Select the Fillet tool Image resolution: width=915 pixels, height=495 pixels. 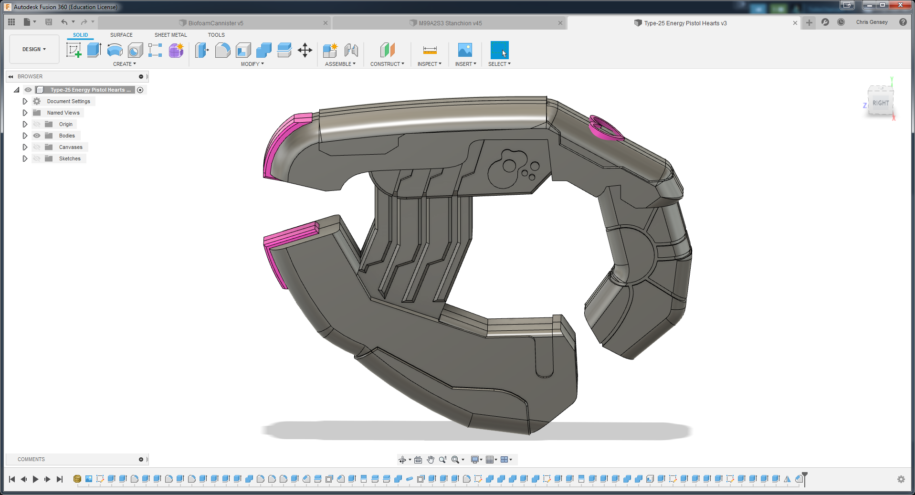(x=222, y=50)
